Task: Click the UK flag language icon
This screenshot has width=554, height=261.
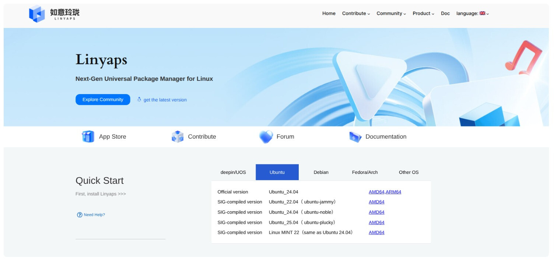Action: (482, 13)
